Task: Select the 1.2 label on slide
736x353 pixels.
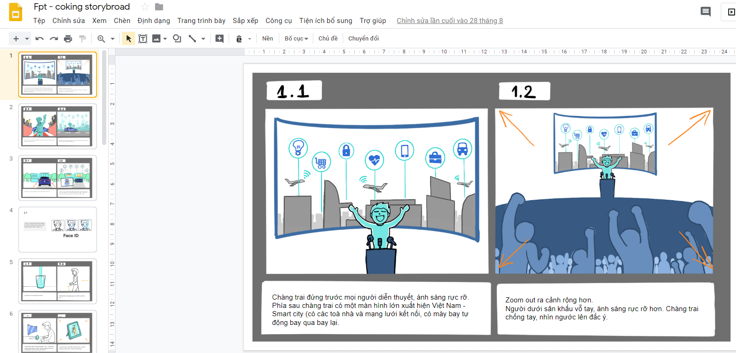Action: (524, 91)
